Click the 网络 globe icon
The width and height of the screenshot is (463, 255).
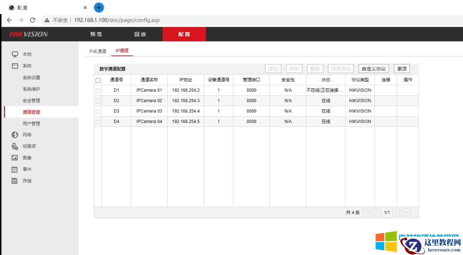(x=15, y=135)
